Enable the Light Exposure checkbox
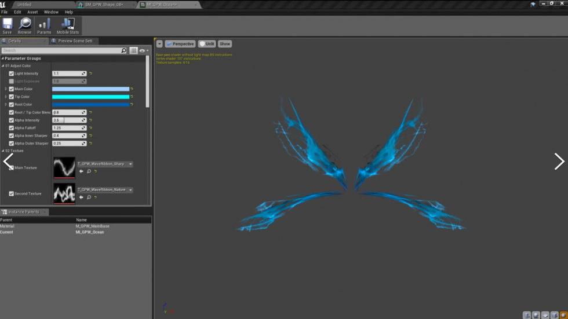 tap(11, 82)
